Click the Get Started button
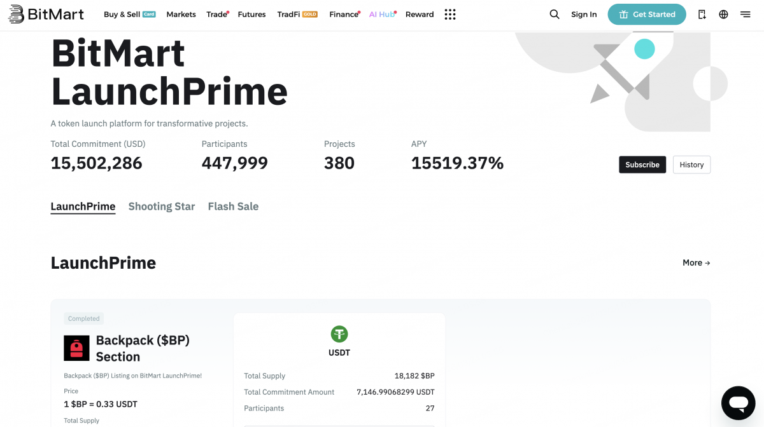 click(647, 13)
